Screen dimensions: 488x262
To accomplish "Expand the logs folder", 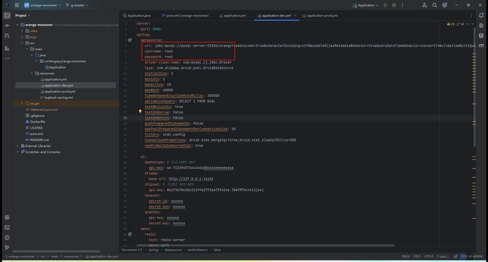I will tap(22, 37).
